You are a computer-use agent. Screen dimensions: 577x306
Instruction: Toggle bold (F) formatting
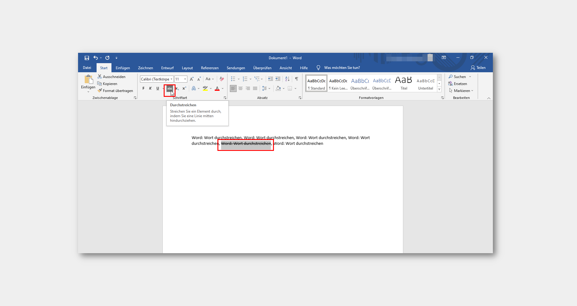143,88
